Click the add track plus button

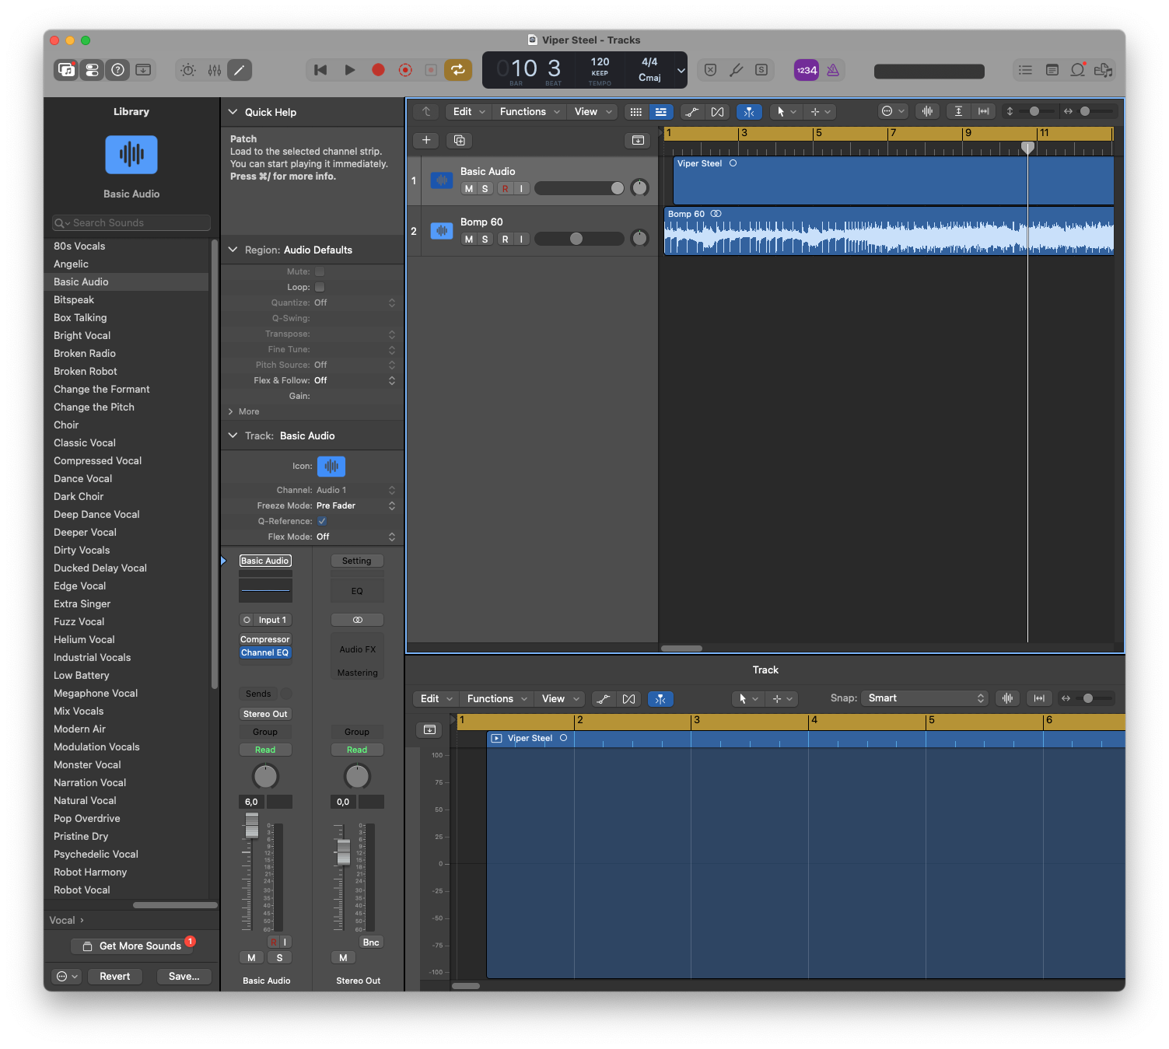pos(426,140)
